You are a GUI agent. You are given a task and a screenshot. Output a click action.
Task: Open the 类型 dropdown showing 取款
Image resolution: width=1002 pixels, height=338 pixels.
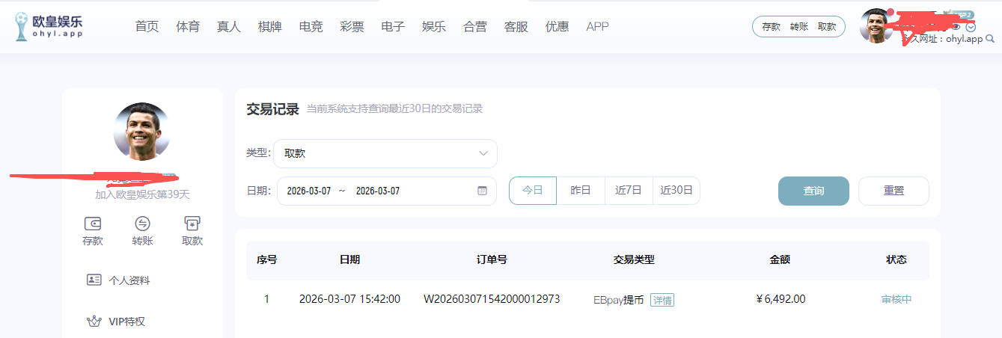(385, 153)
